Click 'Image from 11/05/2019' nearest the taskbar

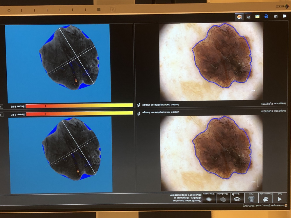[274, 104]
